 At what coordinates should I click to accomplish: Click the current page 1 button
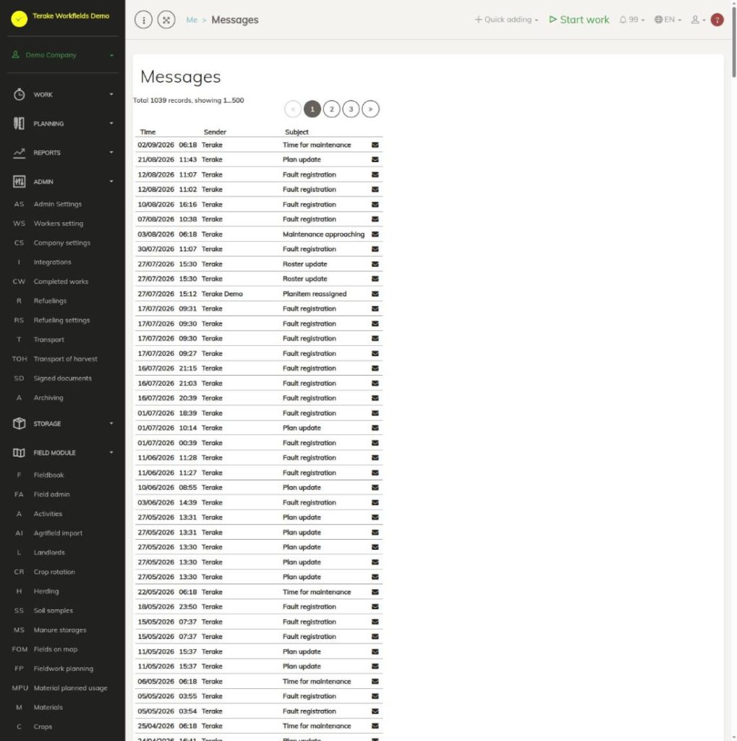pos(312,109)
